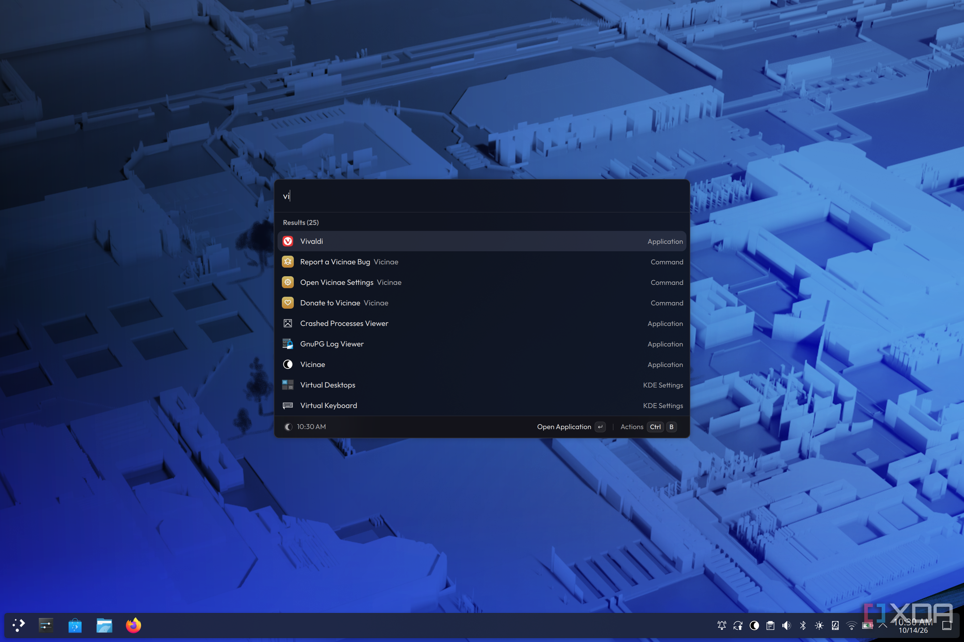Select the Crashed Processes Viewer result
This screenshot has height=642, width=964.
tap(482, 323)
